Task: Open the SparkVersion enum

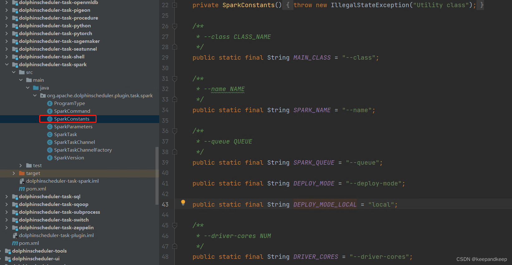Action: (69, 158)
